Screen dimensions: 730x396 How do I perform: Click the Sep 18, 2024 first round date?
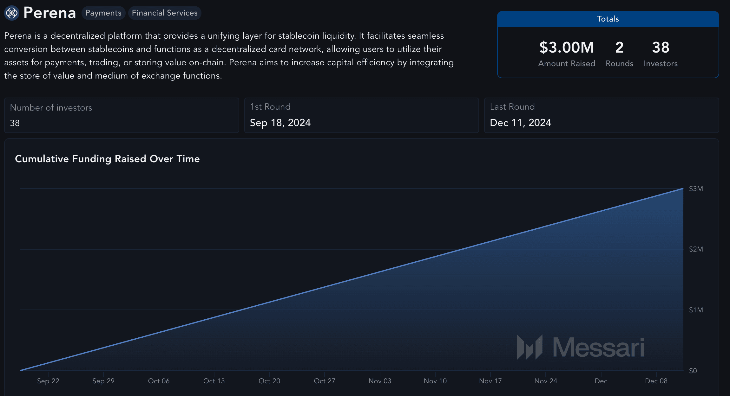pos(280,123)
